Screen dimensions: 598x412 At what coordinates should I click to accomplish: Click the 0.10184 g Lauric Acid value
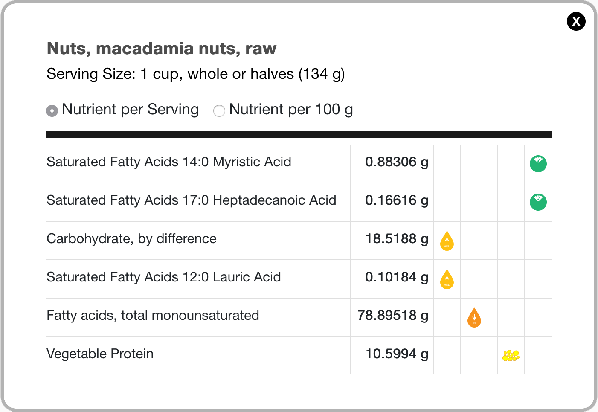tap(397, 277)
